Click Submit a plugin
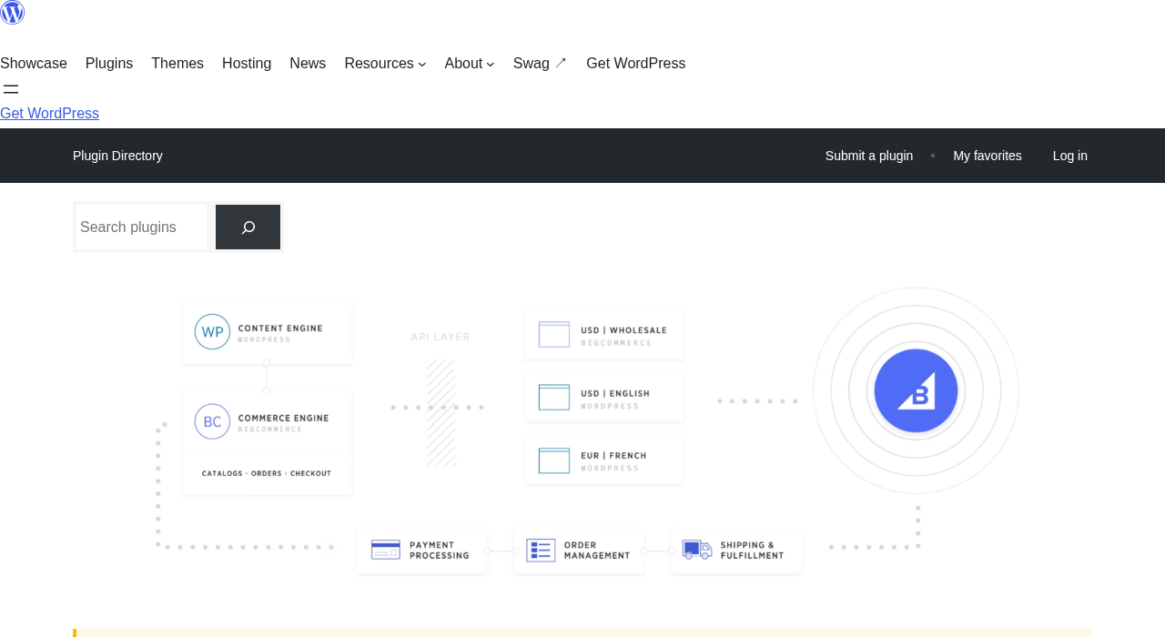This screenshot has height=637, width=1165. (869, 156)
